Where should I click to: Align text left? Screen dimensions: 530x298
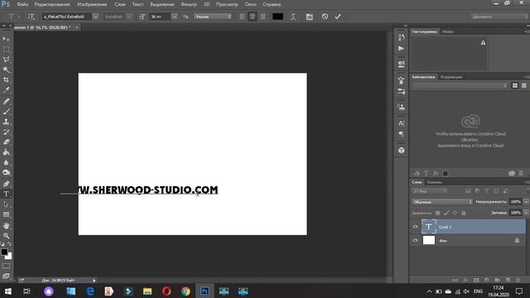point(242,17)
